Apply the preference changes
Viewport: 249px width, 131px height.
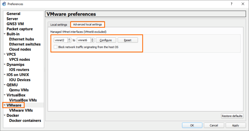(x=235, y=125)
